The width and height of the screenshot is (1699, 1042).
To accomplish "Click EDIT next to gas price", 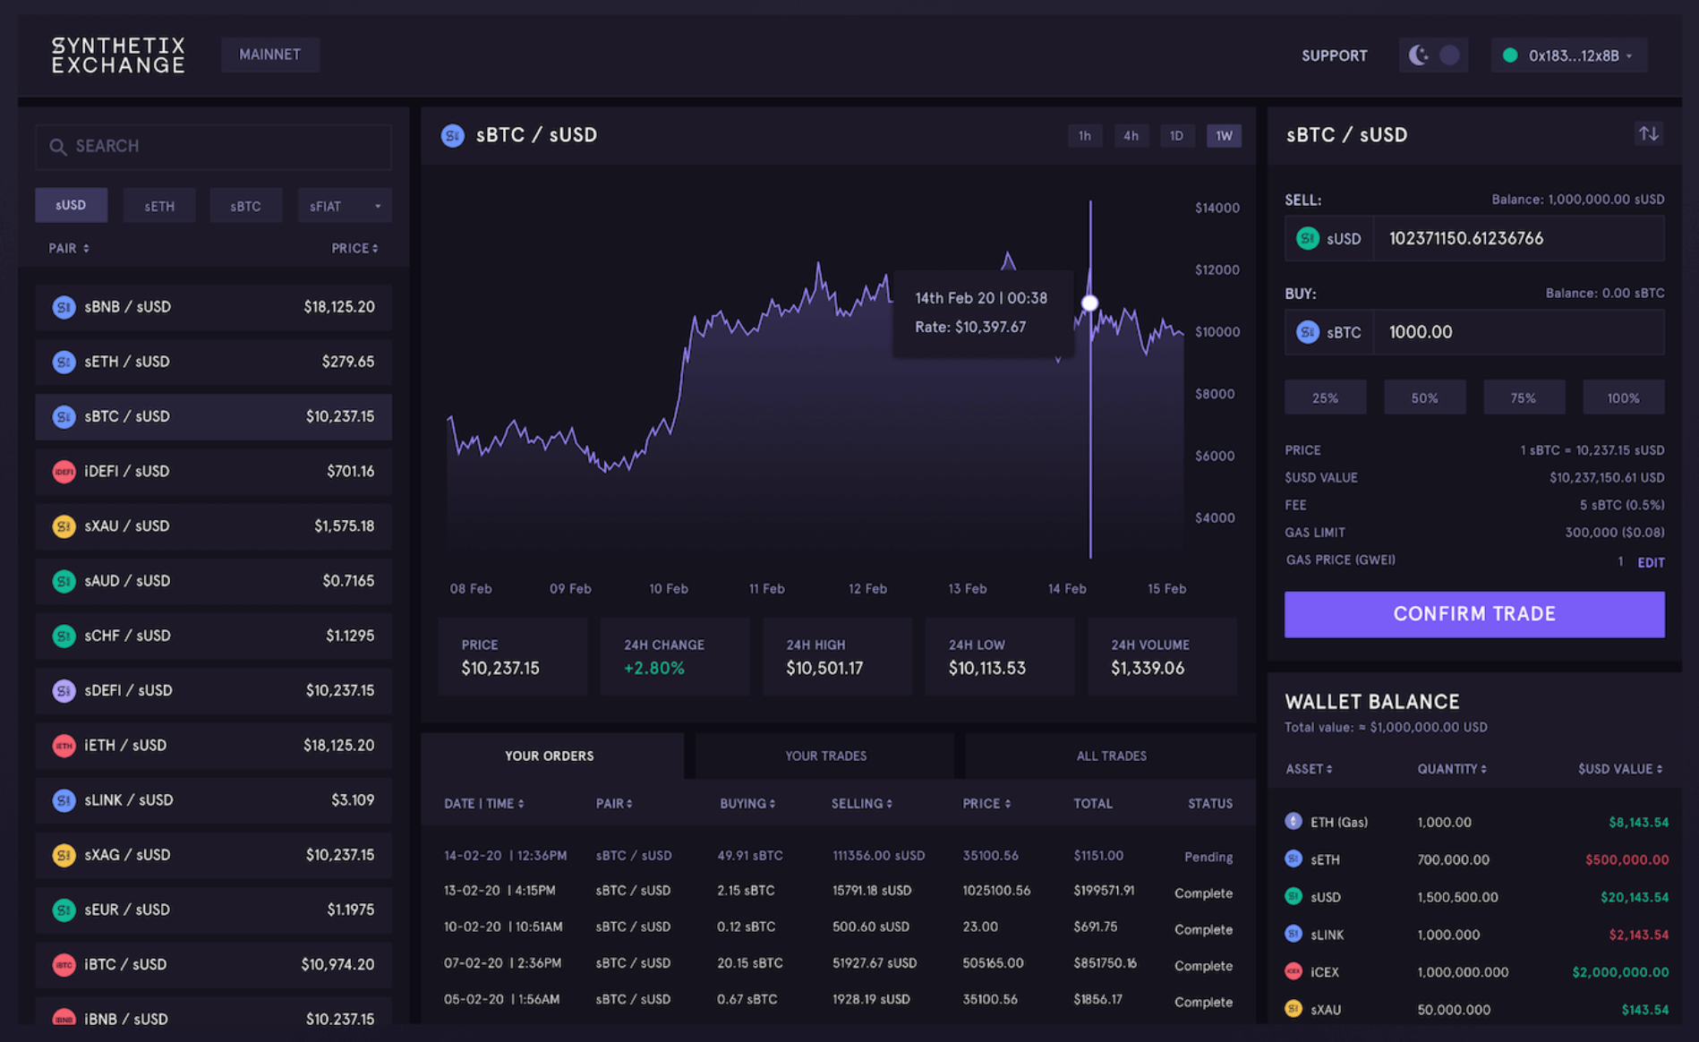I will tap(1652, 562).
